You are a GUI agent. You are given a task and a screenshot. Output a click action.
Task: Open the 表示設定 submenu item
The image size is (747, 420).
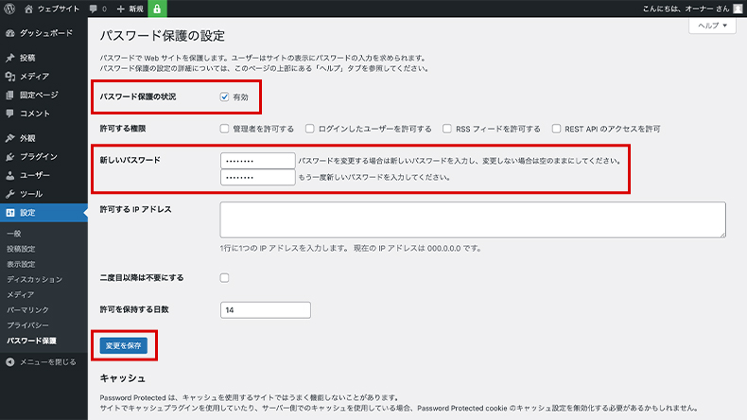pos(21,264)
